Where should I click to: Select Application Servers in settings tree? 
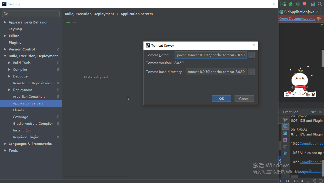[31, 103]
